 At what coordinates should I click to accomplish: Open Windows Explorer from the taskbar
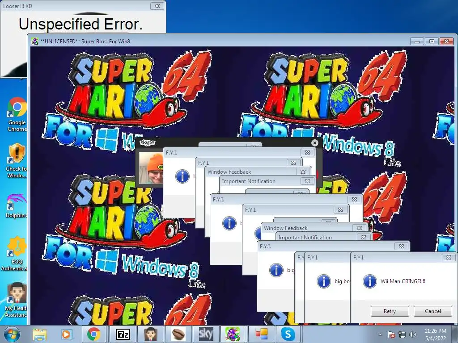[x=39, y=334]
